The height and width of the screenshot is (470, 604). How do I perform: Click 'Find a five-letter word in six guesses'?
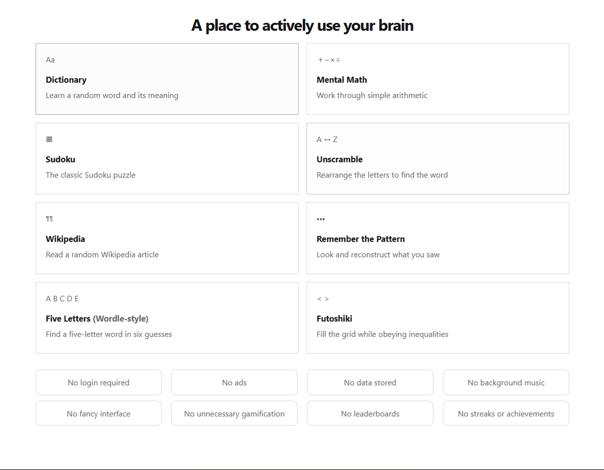click(x=108, y=334)
